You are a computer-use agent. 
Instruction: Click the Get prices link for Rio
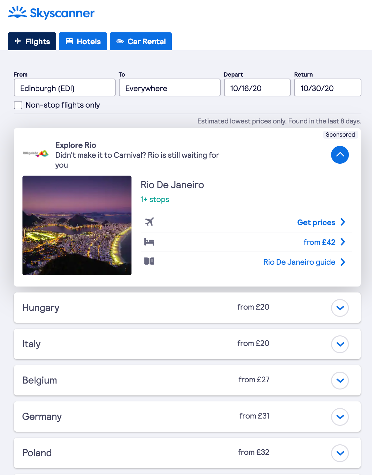(316, 222)
